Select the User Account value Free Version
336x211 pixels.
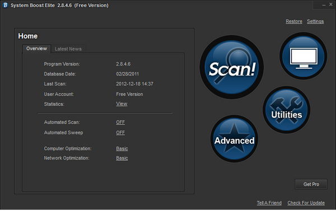(x=129, y=94)
